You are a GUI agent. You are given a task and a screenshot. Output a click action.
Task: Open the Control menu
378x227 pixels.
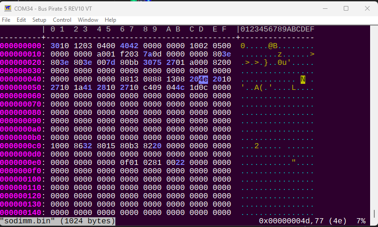click(x=62, y=20)
